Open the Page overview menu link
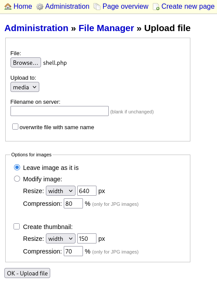This screenshot has height=282, width=217. 125,7
